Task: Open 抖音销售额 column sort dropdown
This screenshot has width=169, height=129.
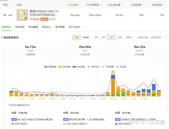Action: tap(101, 5)
